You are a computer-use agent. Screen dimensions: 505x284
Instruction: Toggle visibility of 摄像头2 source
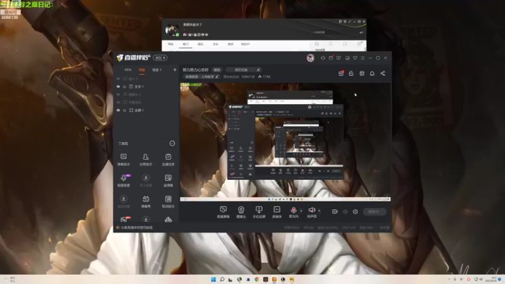(x=118, y=94)
